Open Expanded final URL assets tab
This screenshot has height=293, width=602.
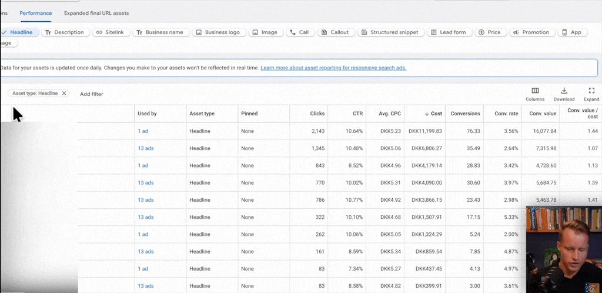pos(96,13)
